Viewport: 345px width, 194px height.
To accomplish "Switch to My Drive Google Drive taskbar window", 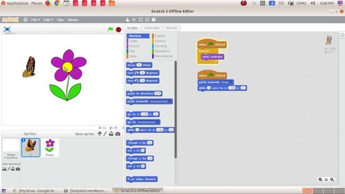I will click(36, 191).
